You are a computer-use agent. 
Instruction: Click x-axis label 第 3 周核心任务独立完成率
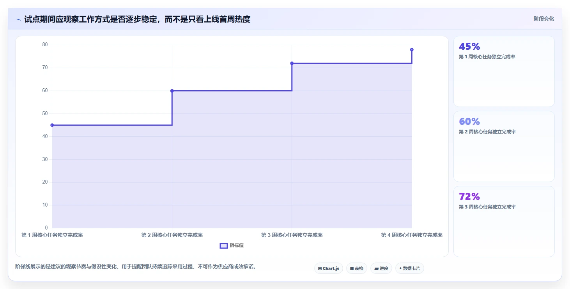pos(292,235)
